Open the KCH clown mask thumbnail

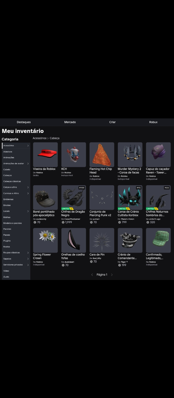[x=74, y=155]
